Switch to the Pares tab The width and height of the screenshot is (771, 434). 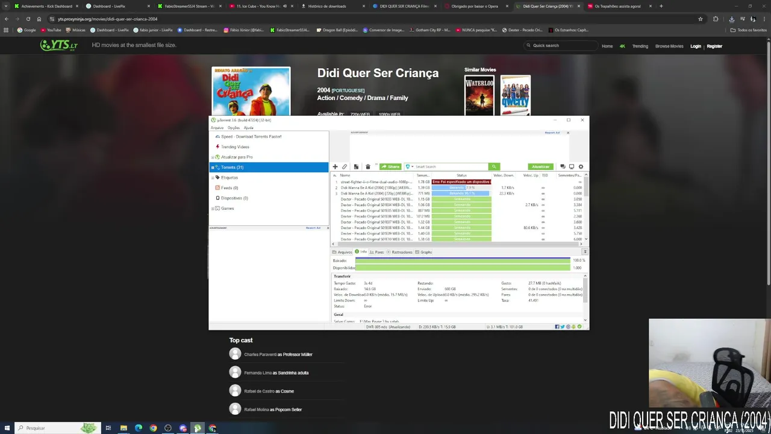[377, 252]
